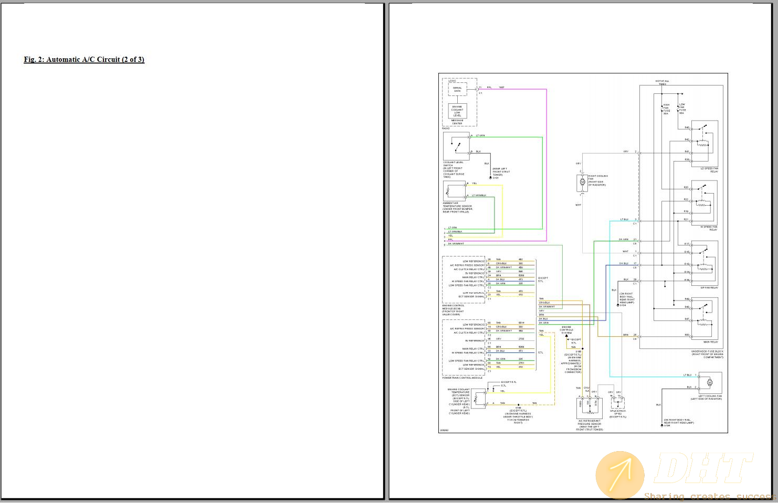Click the Engine Coolant Low Level box

[x=457, y=111]
